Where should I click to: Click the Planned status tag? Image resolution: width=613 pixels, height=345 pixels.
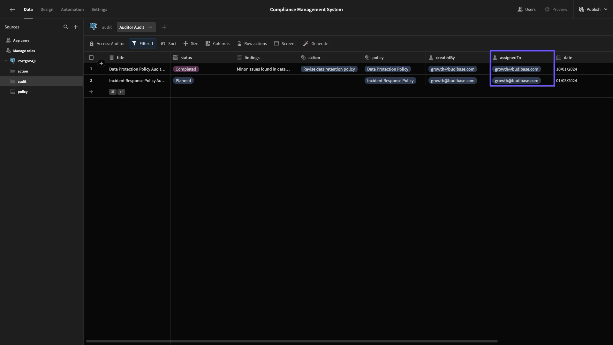(183, 81)
